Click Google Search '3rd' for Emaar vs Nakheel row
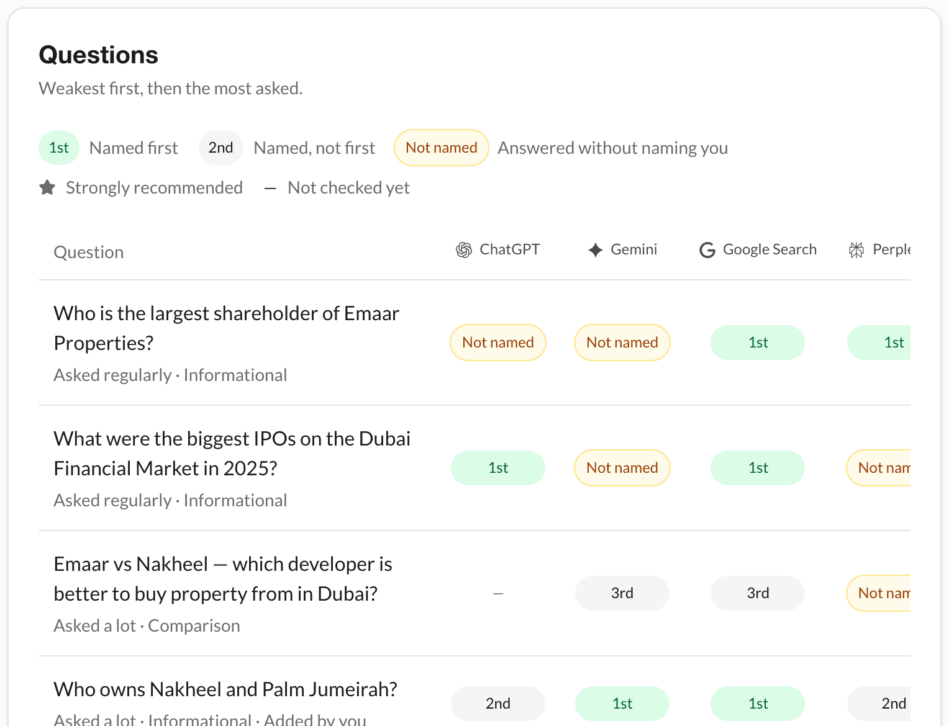Viewport: 949px width, 726px height. (758, 593)
